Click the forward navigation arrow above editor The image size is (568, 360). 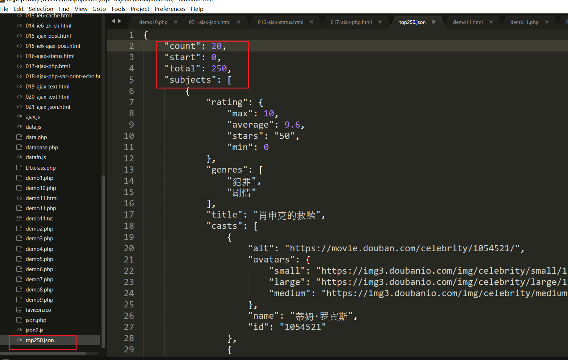[x=120, y=21]
